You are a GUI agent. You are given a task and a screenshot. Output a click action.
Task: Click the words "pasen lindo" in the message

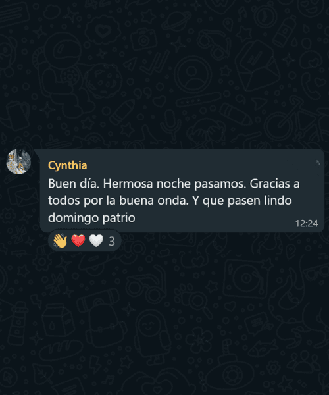pos(260,201)
